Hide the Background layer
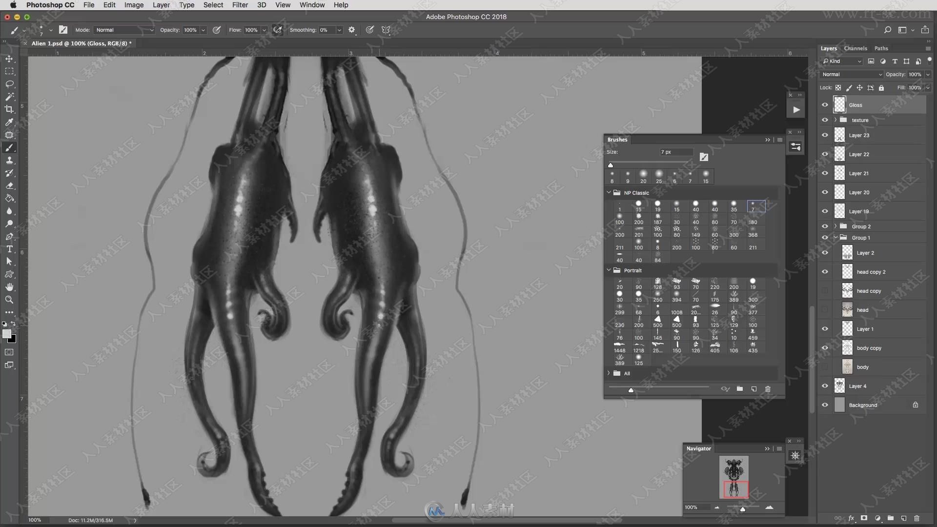Screen dimensions: 937x527 click(825, 405)
